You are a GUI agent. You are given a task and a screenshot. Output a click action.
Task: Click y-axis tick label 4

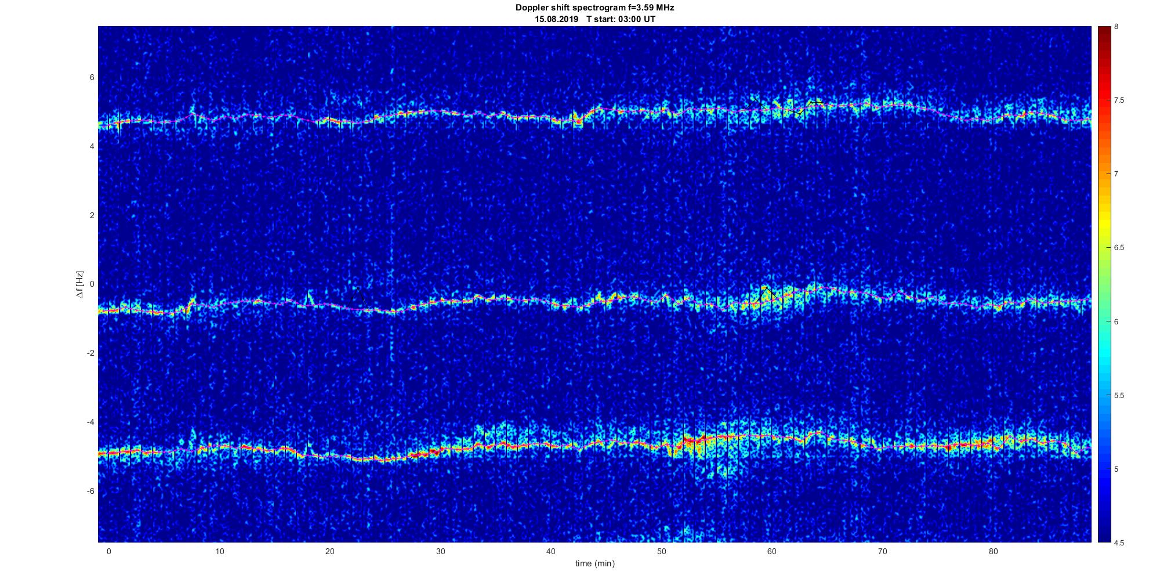coord(92,147)
